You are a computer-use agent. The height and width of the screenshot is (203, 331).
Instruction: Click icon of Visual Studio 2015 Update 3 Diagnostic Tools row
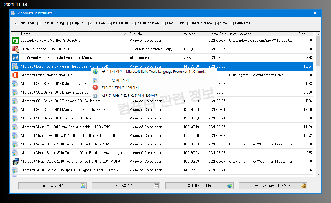[15, 170]
